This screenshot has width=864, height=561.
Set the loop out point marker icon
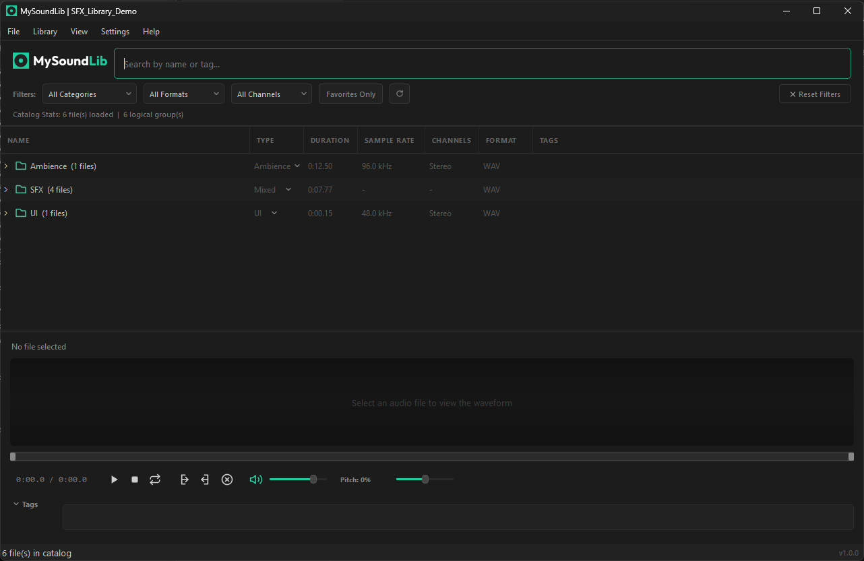click(205, 480)
